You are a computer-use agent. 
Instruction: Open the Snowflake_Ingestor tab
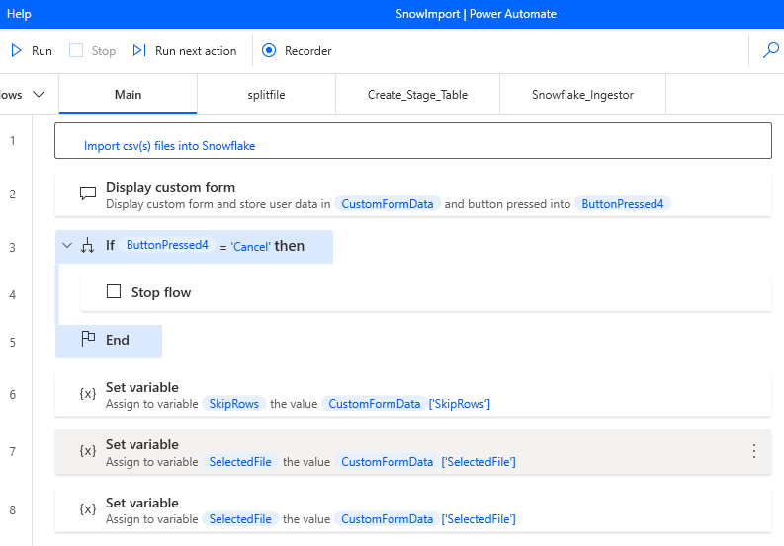tap(582, 95)
